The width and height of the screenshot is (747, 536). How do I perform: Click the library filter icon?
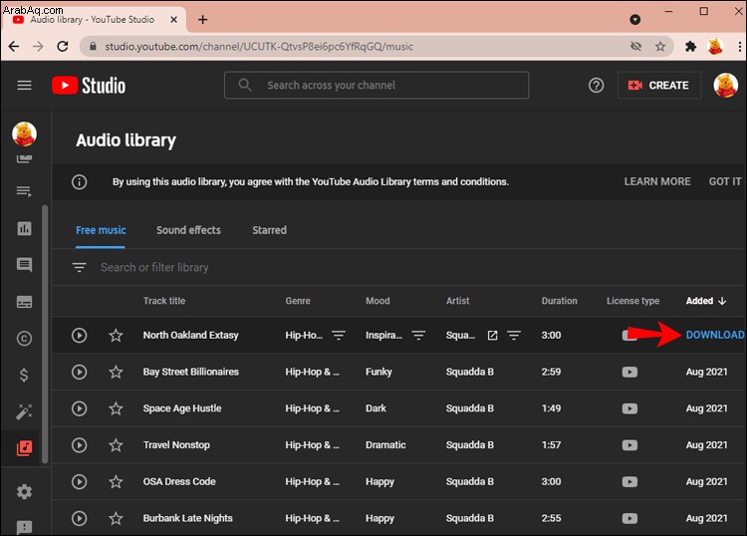coord(79,267)
